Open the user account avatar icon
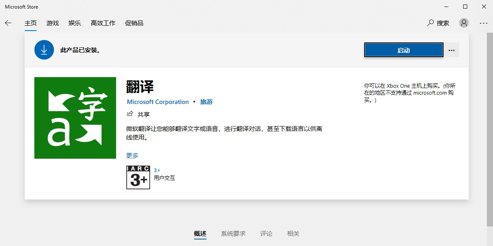The image size is (493, 246). click(464, 23)
